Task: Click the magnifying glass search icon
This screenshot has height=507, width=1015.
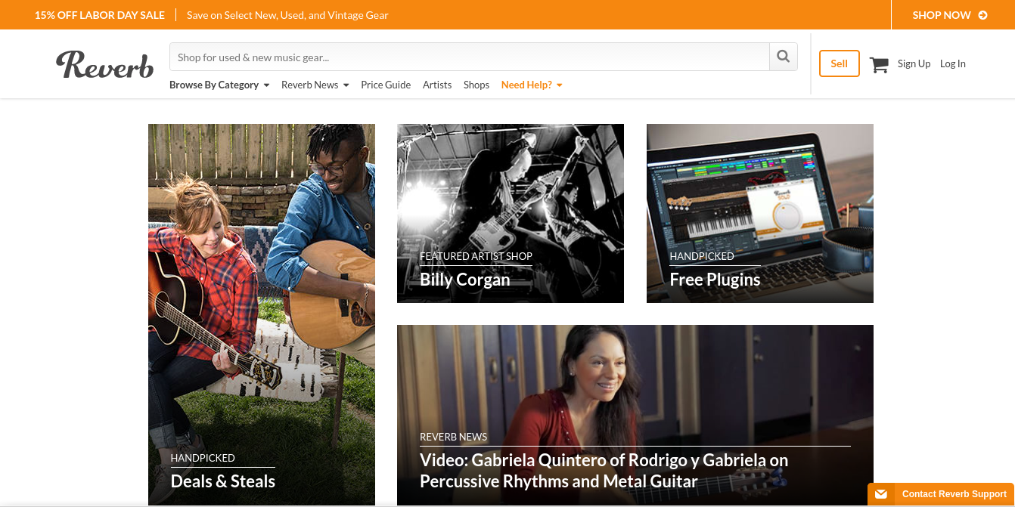Action: click(x=784, y=57)
